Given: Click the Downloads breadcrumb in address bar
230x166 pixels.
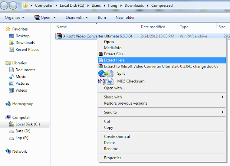Looking at the screenshot, I should pos(134,6).
